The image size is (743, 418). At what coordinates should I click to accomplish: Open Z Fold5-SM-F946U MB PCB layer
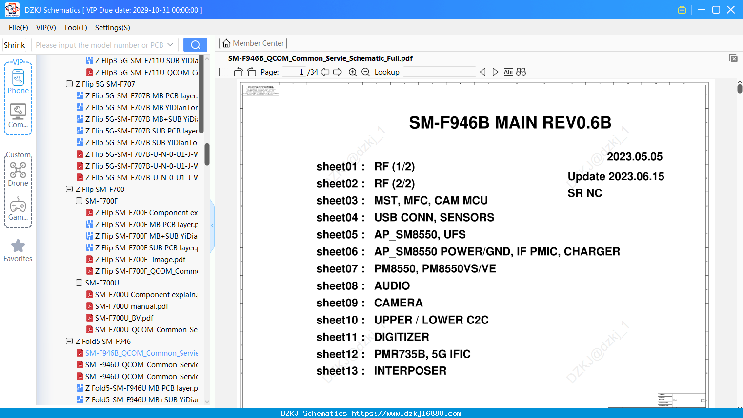(138, 388)
